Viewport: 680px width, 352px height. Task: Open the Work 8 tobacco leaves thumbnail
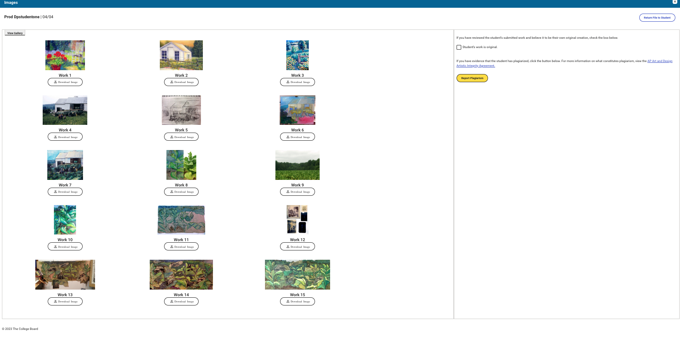pyautogui.click(x=181, y=165)
